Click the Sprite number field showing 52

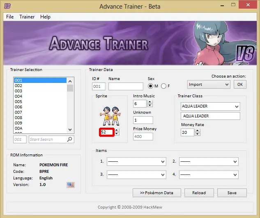click(107, 132)
